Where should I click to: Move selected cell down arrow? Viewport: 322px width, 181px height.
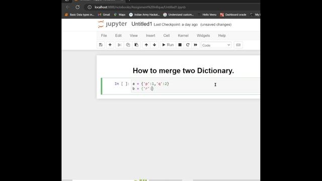154,45
